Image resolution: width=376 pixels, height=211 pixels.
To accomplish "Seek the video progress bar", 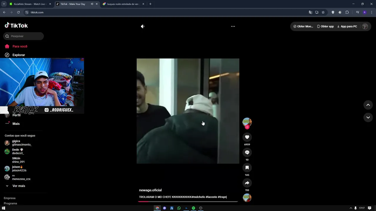I will coord(188,201).
